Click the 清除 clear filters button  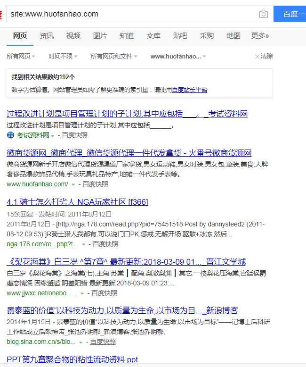coord(264,57)
